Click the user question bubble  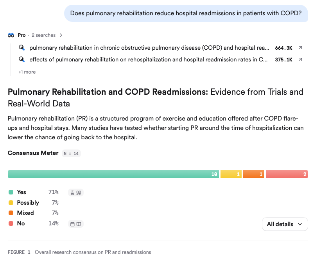[x=186, y=13]
